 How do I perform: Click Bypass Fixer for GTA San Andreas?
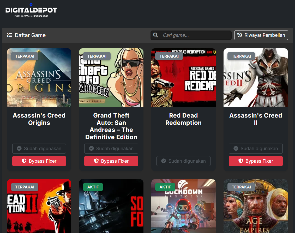click(111, 161)
